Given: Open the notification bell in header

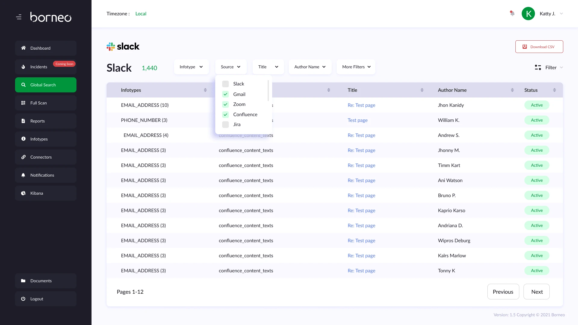Looking at the screenshot, I should click(x=512, y=14).
